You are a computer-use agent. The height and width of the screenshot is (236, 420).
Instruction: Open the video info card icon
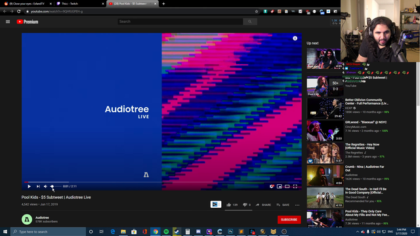click(295, 38)
